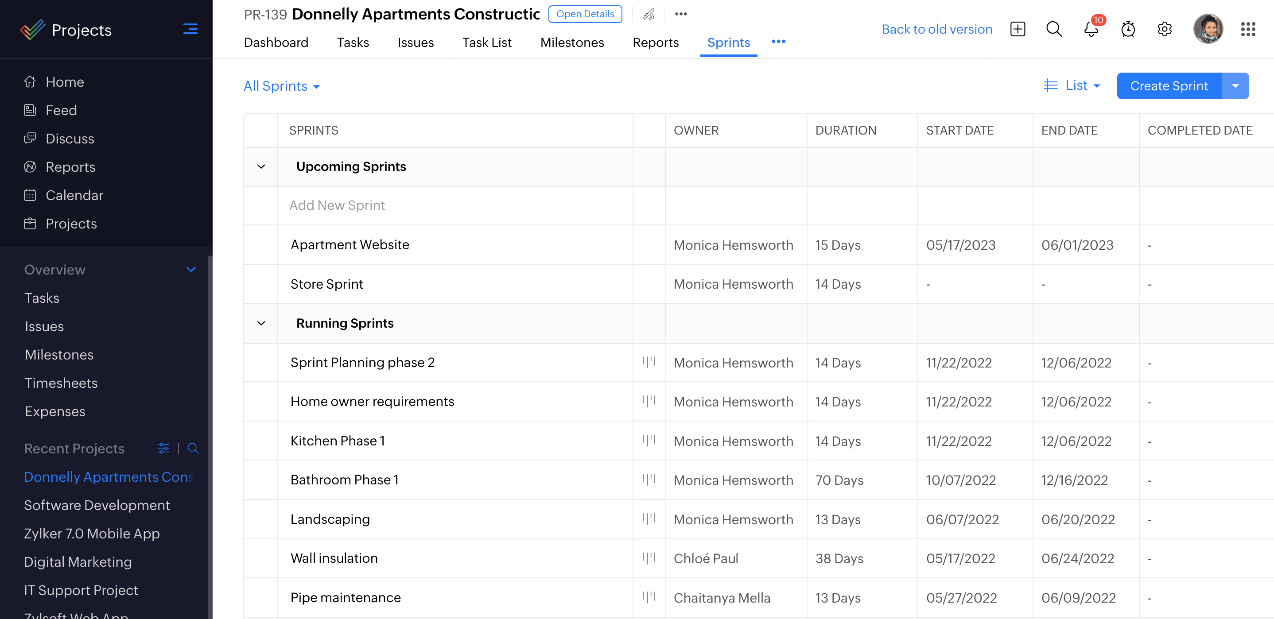
Task: Click the search magnifier in top bar
Action: pos(1054,30)
